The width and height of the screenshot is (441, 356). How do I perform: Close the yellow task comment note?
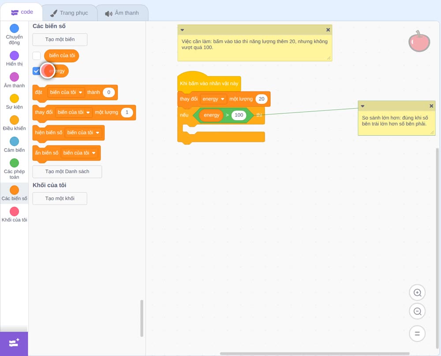328,30
